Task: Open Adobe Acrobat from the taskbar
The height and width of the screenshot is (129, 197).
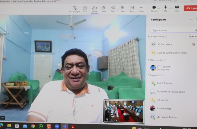Action: point(73,127)
